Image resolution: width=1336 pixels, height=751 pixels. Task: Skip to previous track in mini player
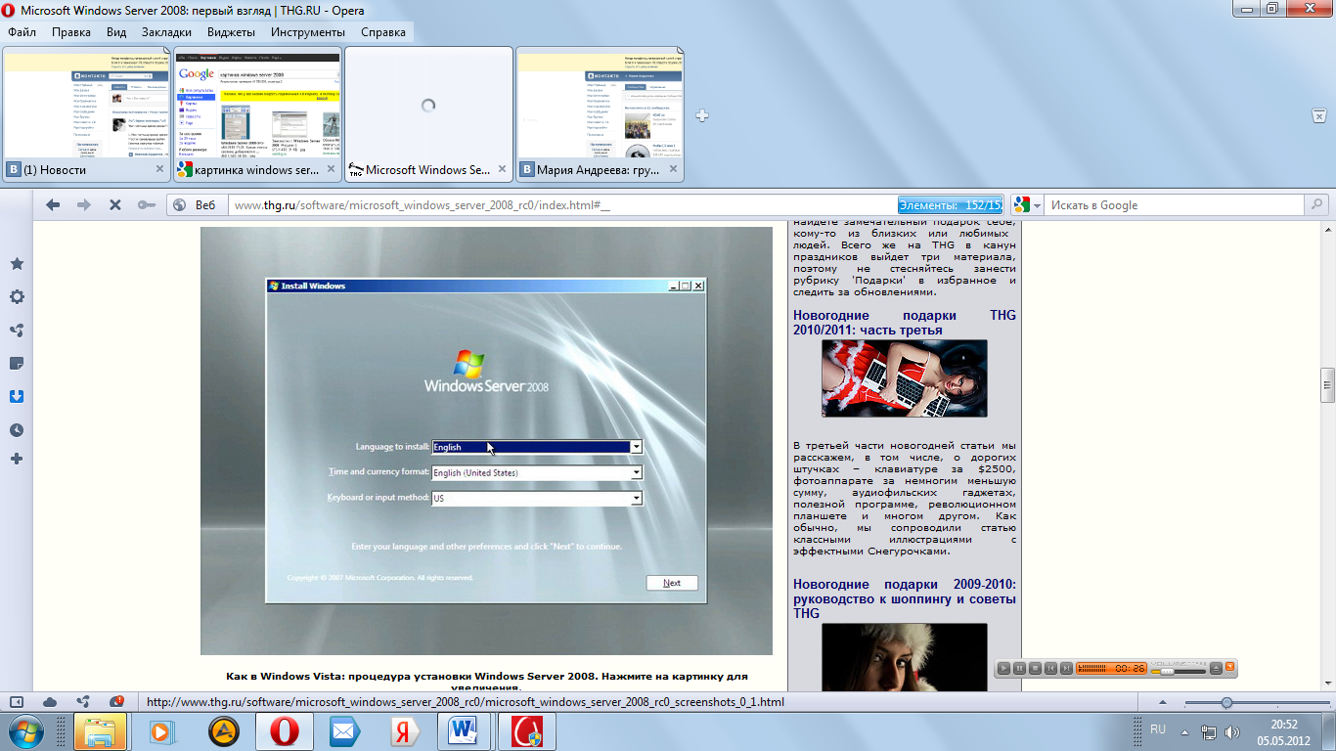(1050, 668)
